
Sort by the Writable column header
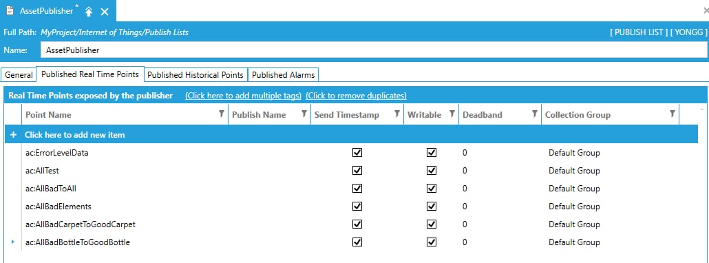pyautogui.click(x=424, y=115)
